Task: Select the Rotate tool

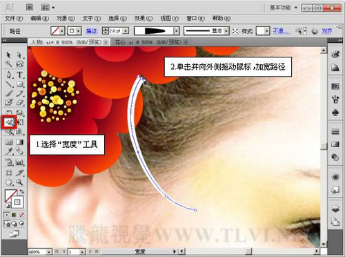Action: coord(8,113)
